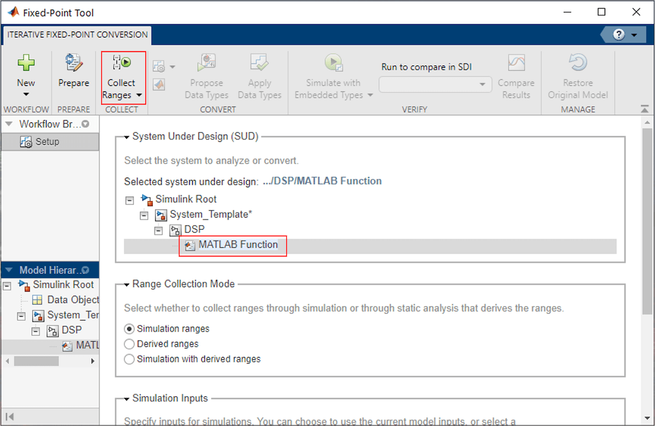
Task: Open the Run to compare in SDI dropdown
Action: [x=435, y=85]
